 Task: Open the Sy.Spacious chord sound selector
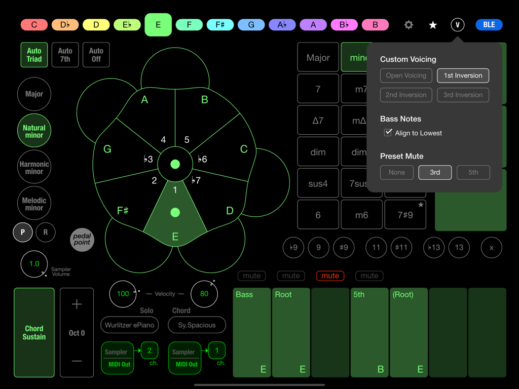pos(197,325)
